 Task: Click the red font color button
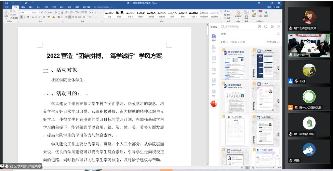pos(54,17)
